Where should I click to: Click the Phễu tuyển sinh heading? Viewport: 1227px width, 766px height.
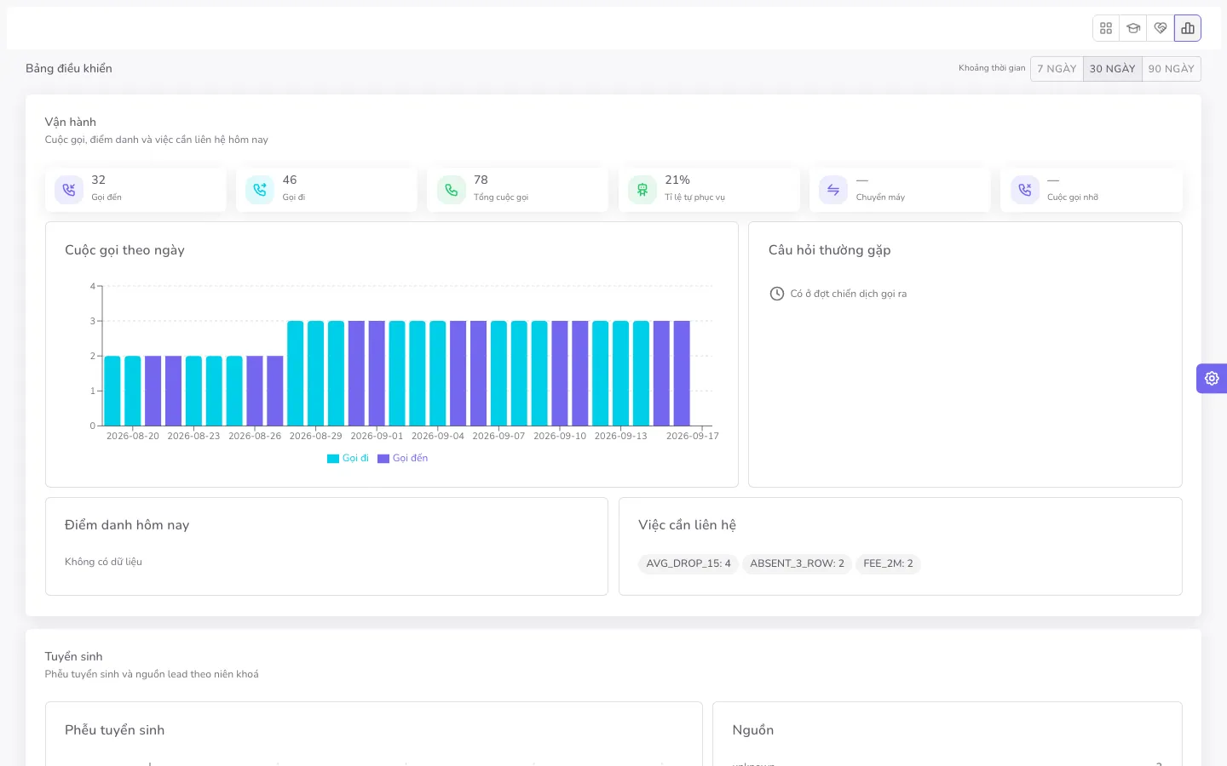[x=115, y=730]
